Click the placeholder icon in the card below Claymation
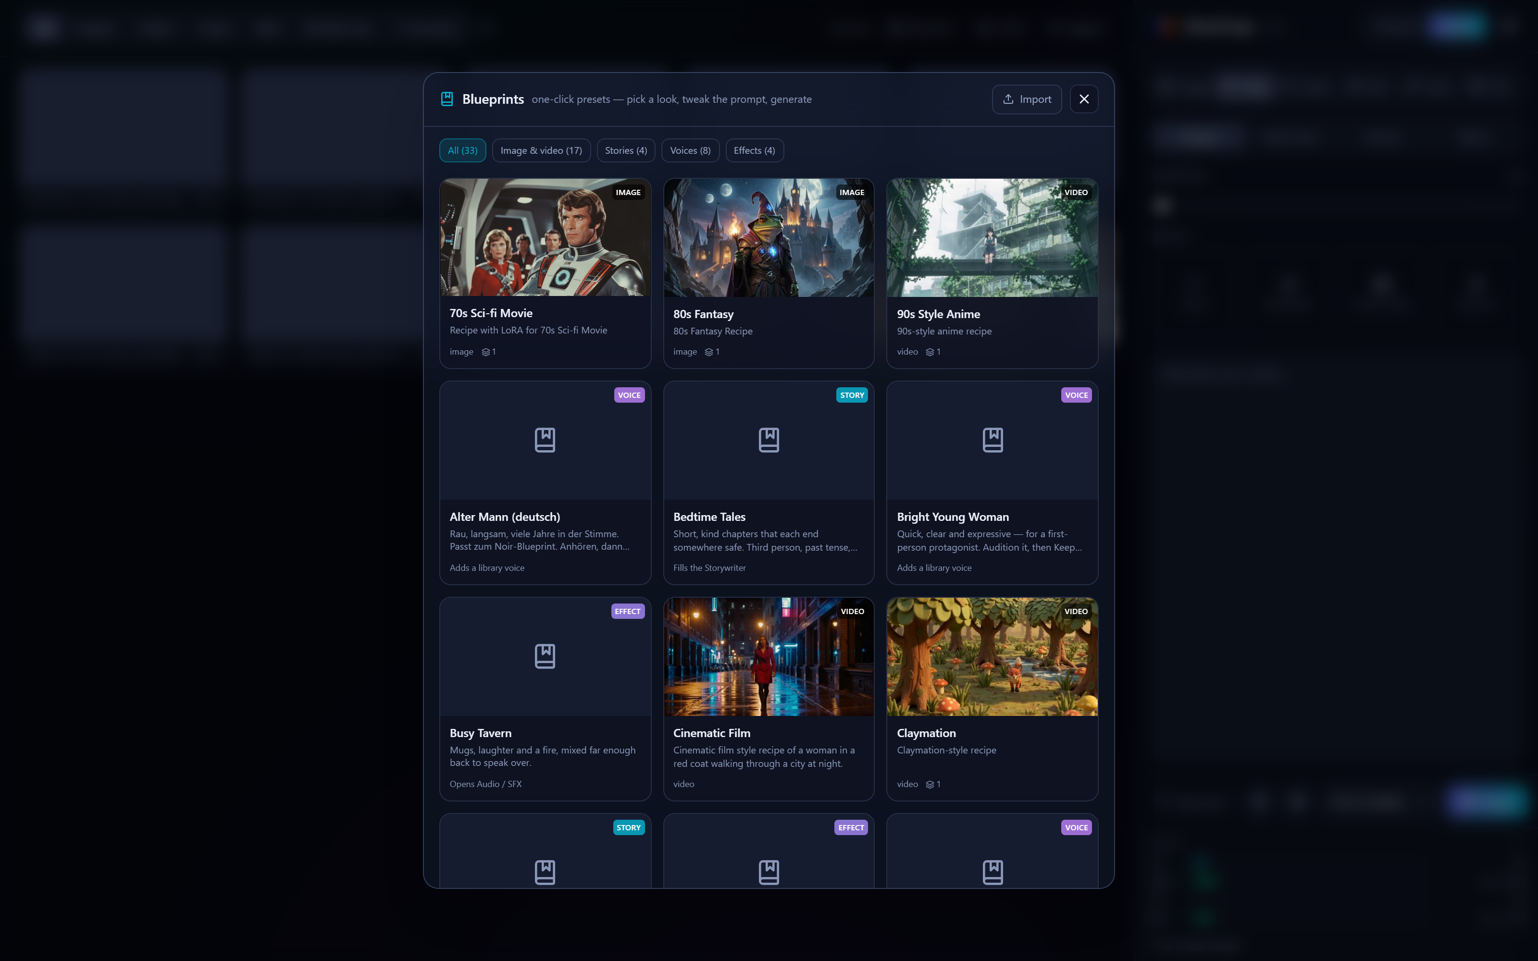1538x961 pixels. 992,872
